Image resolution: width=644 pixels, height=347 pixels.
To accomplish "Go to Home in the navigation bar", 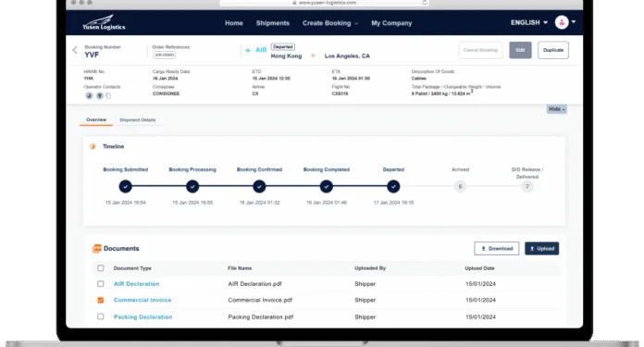I will click(x=234, y=23).
